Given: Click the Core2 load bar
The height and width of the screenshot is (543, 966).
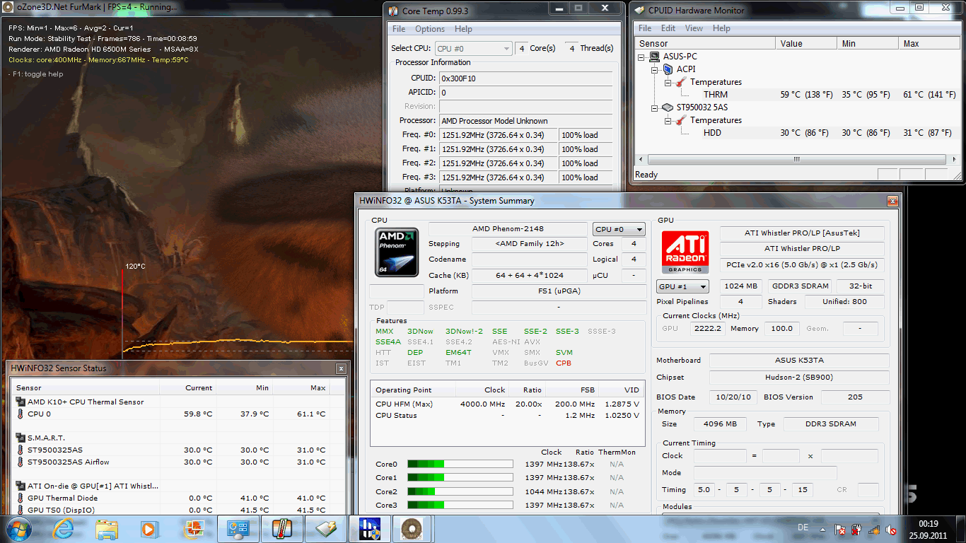Looking at the screenshot, I should (460, 491).
